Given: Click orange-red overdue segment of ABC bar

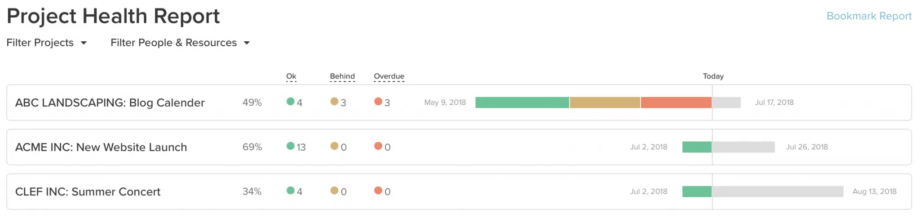Looking at the screenshot, I should point(676,102).
